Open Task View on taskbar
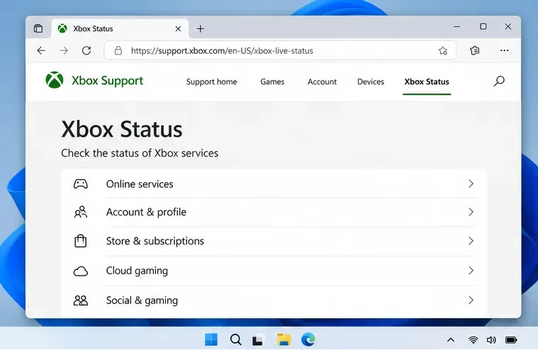538x350 pixels. (258, 339)
